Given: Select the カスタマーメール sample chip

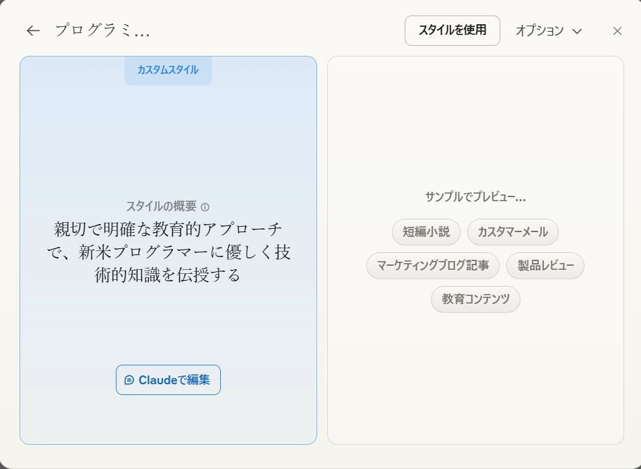Looking at the screenshot, I should coord(512,232).
